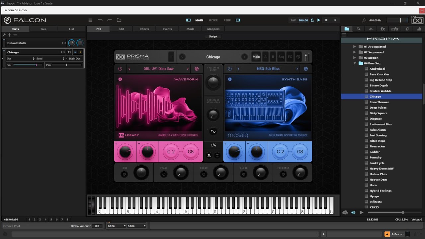This screenshot has height=239, width=425.
Task: Enable the Feedback effect power button
Action: (x=283, y=174)
